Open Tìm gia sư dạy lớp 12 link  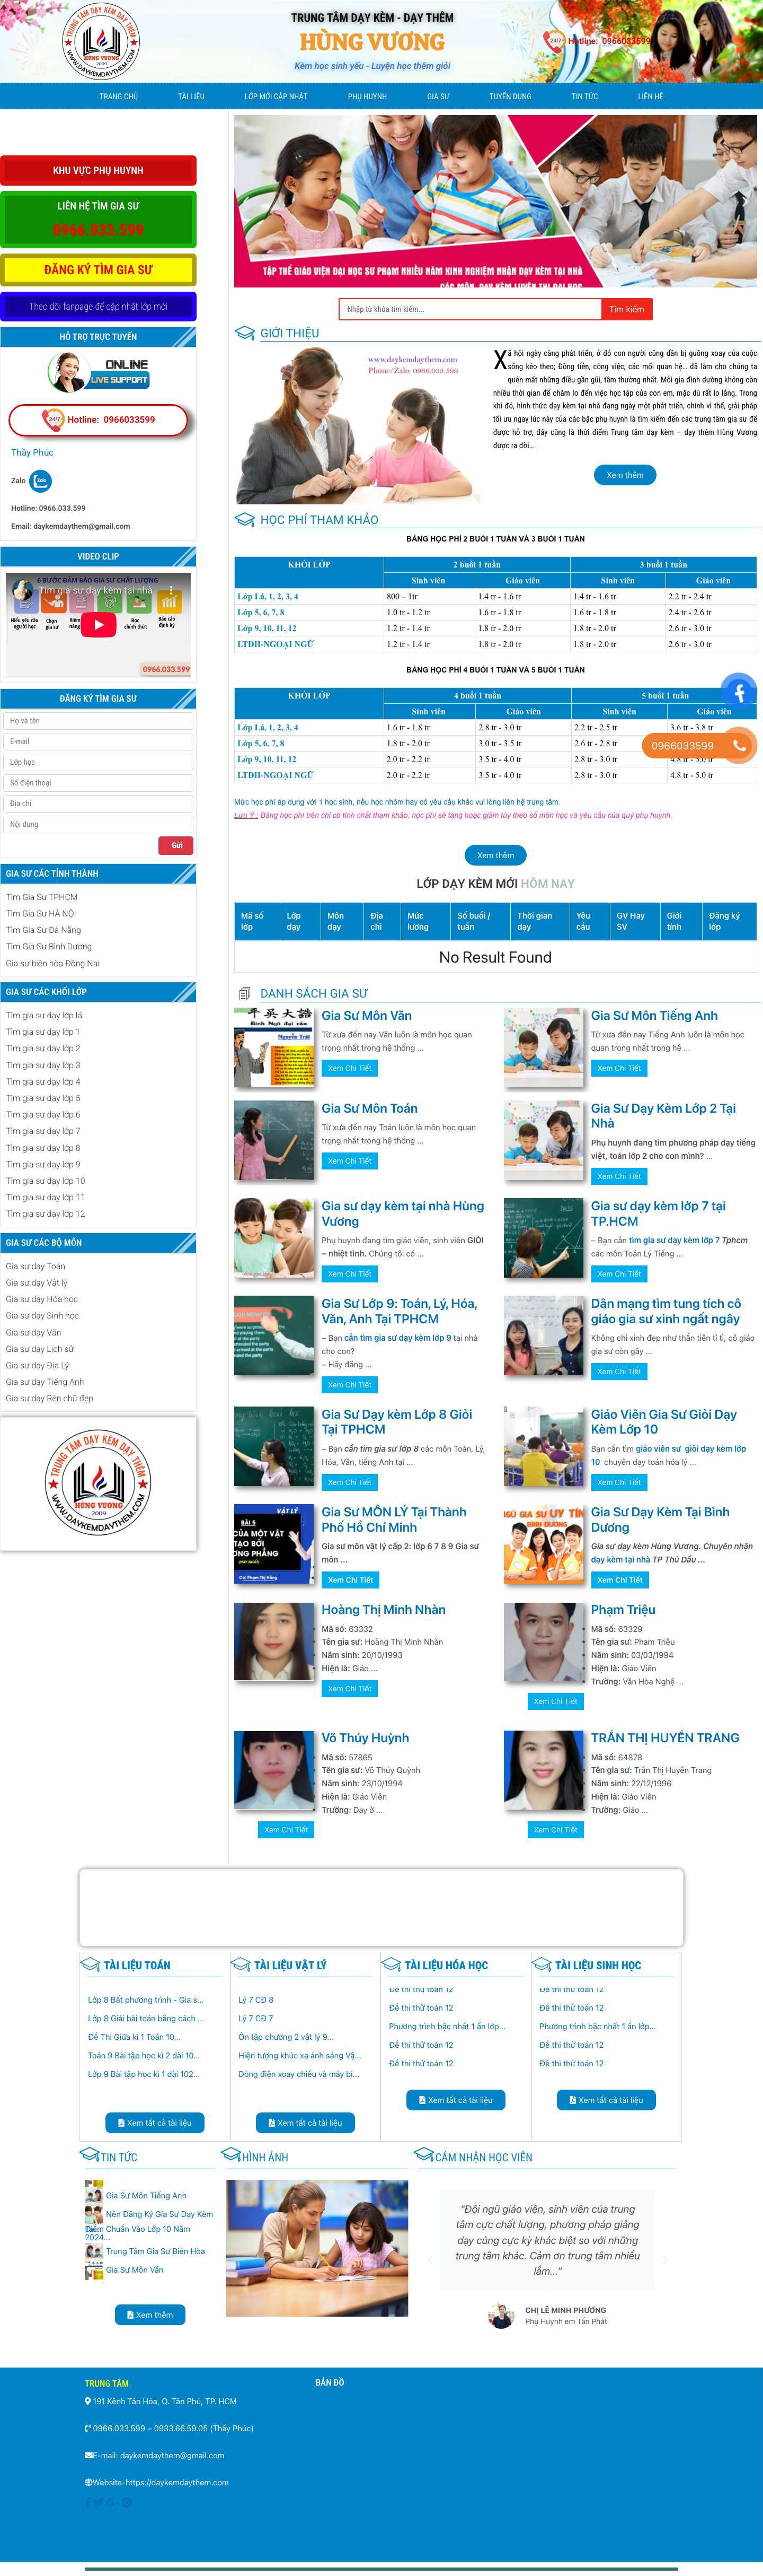45,1213
